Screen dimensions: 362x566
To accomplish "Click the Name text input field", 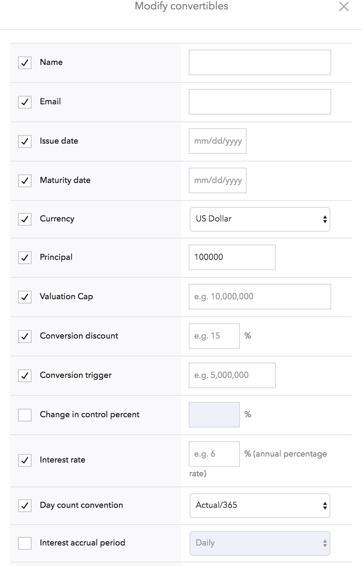I will (260, 62).
